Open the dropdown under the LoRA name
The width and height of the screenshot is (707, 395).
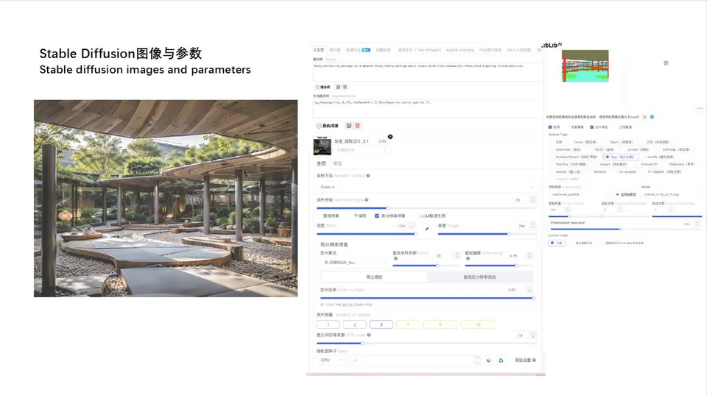pyautogui.click(x=361, y=150)
